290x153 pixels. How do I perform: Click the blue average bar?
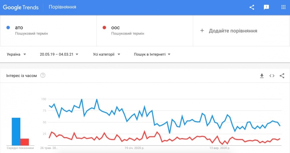click(x=16, y=131)
